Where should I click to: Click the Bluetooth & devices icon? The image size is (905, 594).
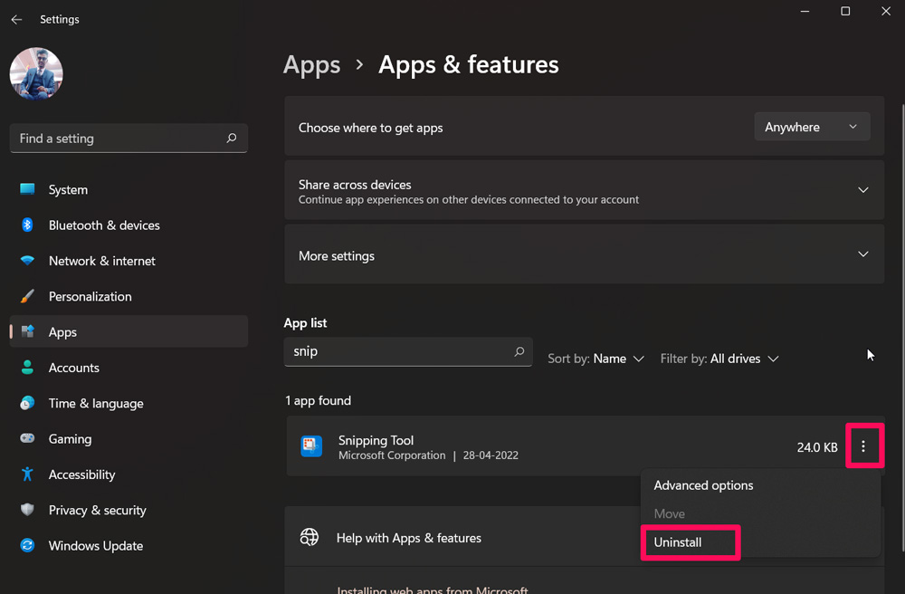click(28, 225)
